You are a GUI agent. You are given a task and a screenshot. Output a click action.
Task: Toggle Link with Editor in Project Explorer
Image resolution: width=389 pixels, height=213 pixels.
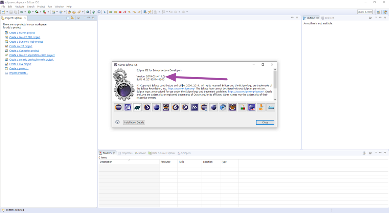point(72,18)
